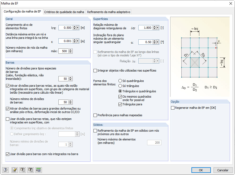This screenshot has width=235, height=175.
Task: Switch to Critérios de qualidade da malha tab
Action: 64,12
